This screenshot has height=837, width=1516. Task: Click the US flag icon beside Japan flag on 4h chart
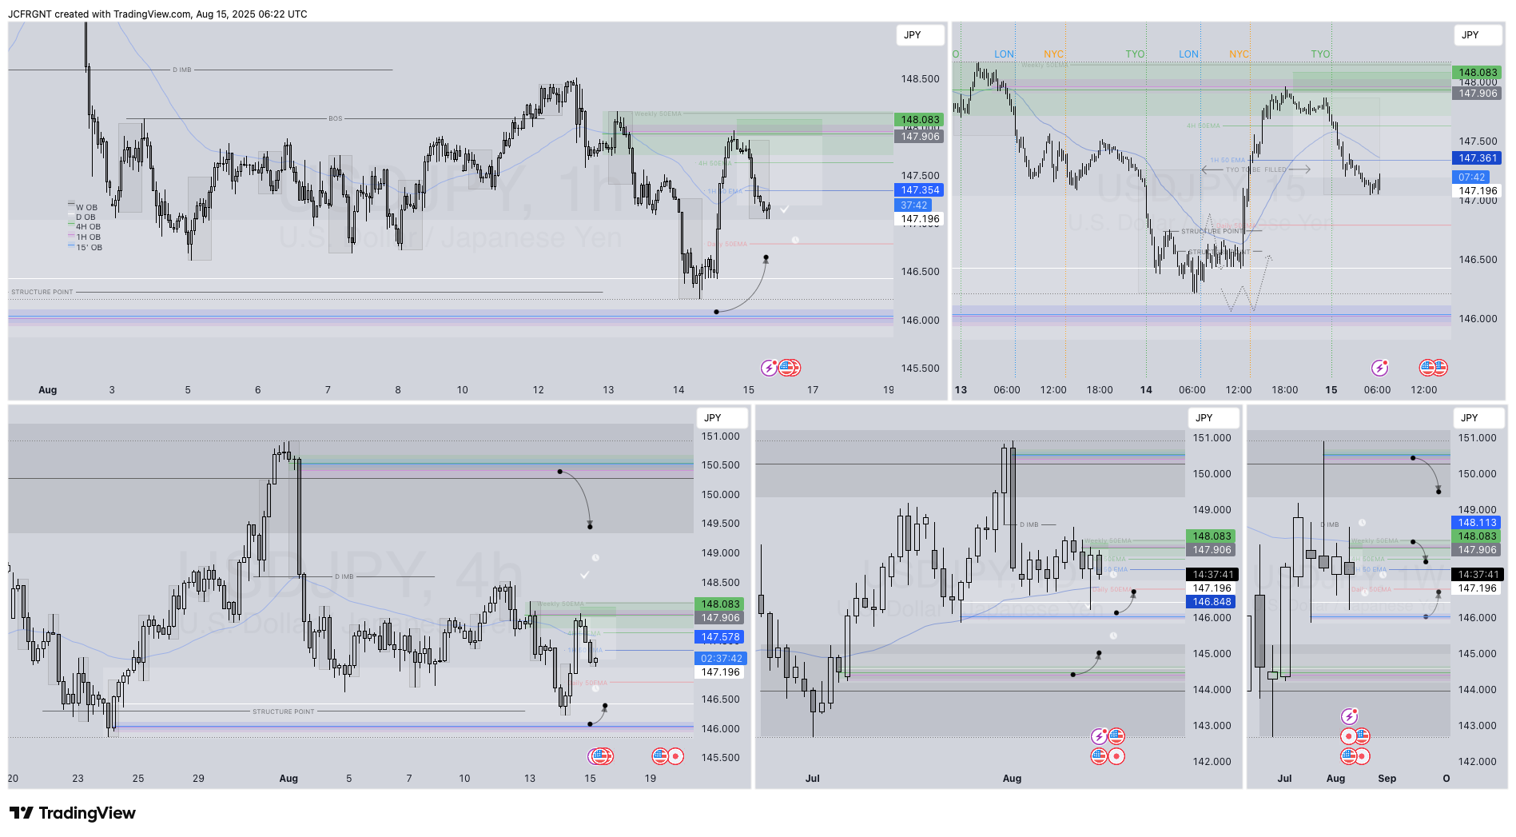coord(660,756)
